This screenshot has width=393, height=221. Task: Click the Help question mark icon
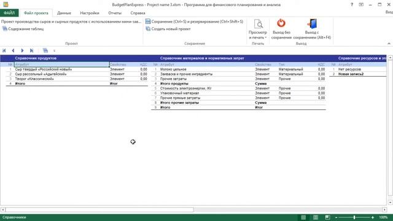352,4
